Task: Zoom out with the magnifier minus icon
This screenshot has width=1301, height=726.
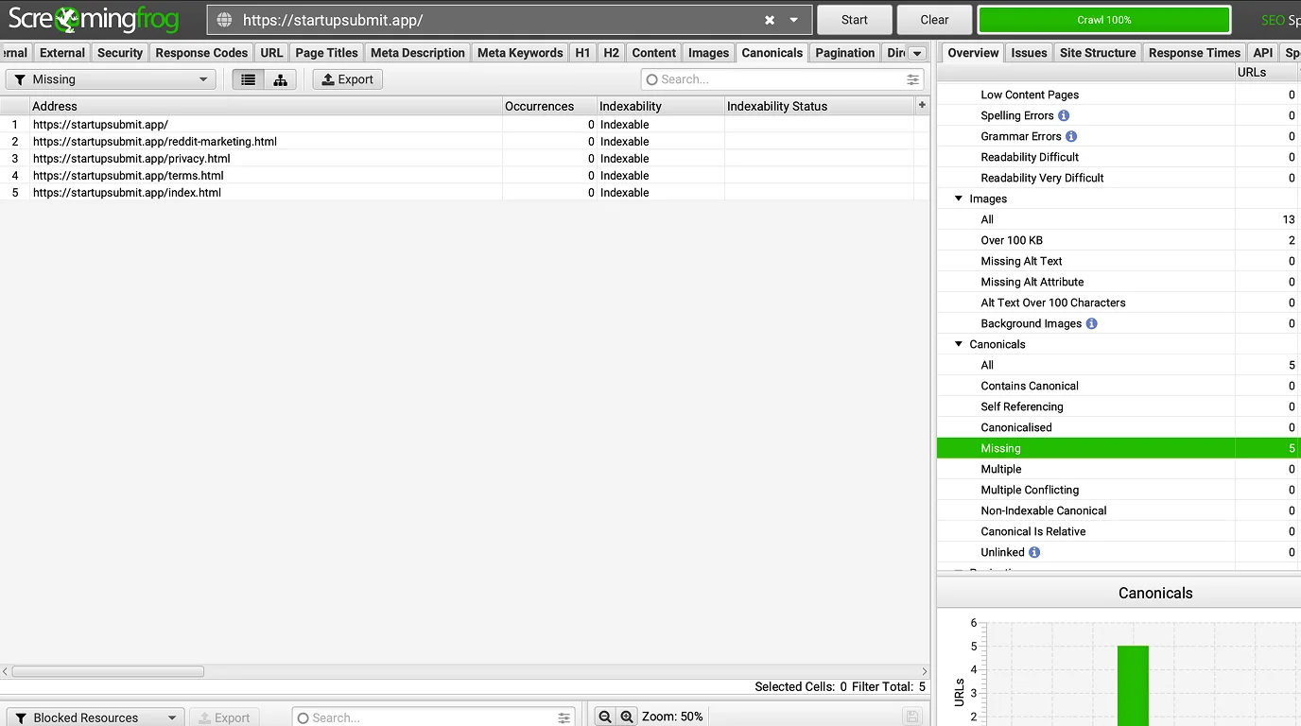Action: [605, 717]
